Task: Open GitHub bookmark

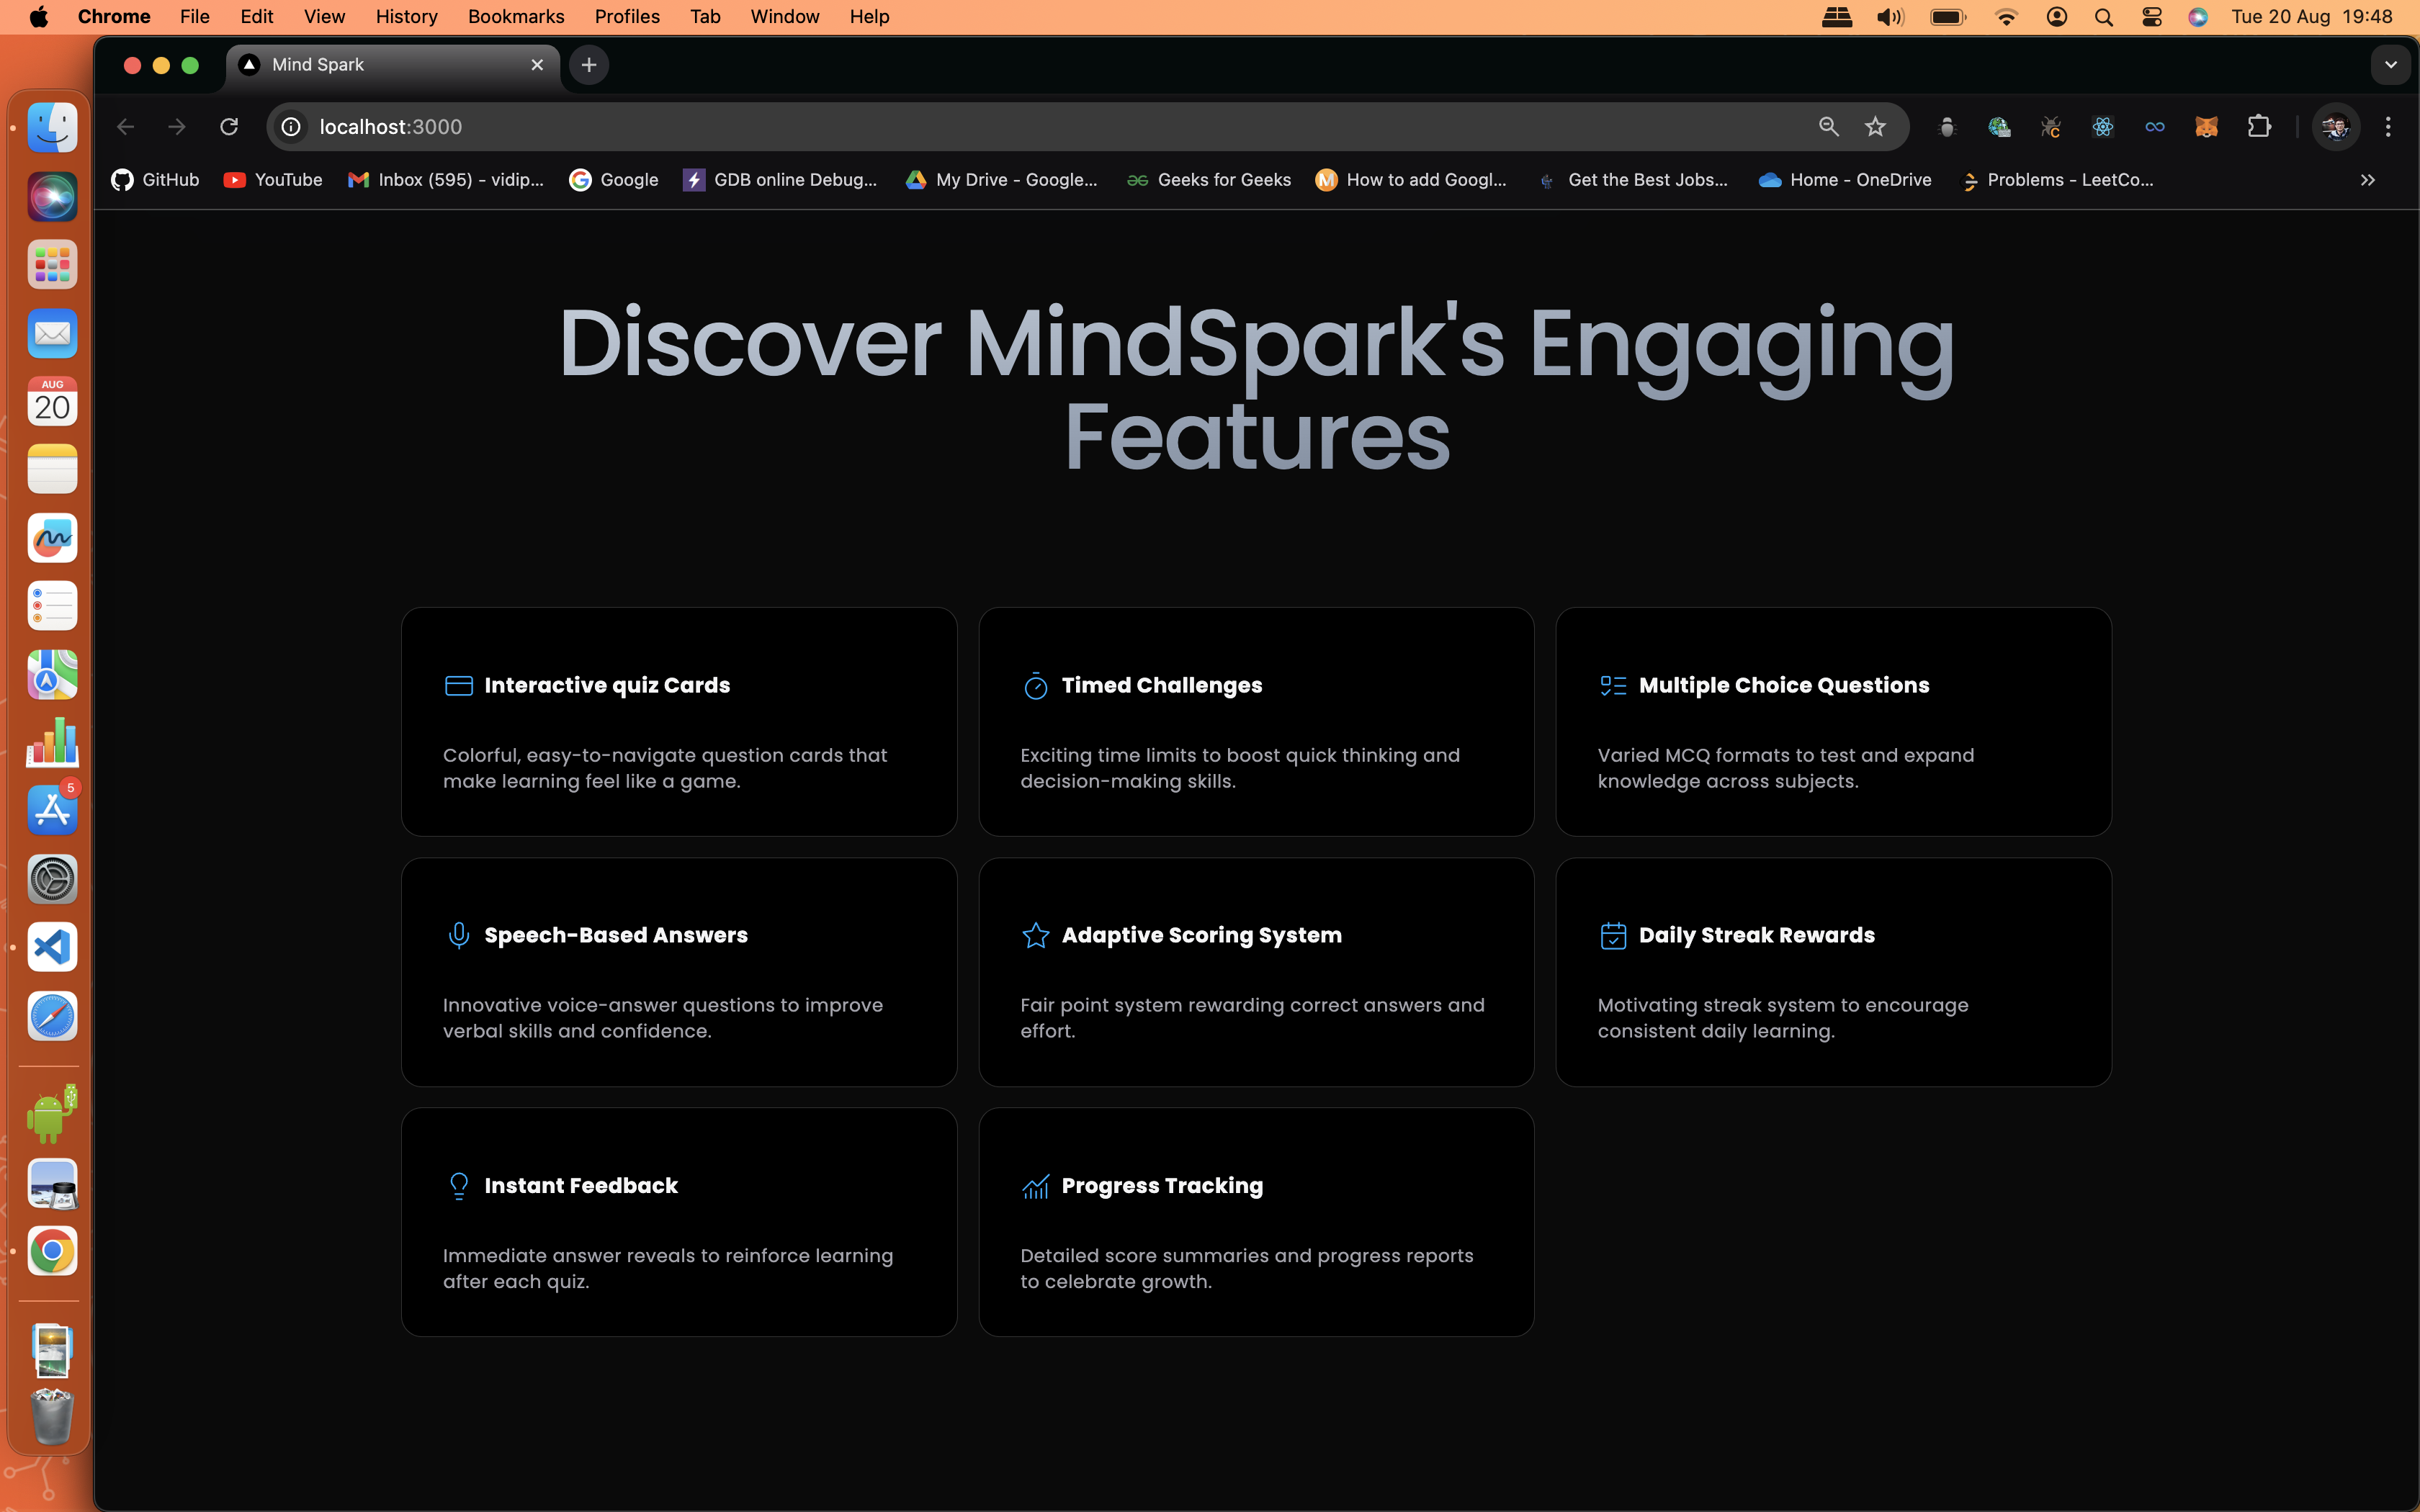Action: [156, 180]
